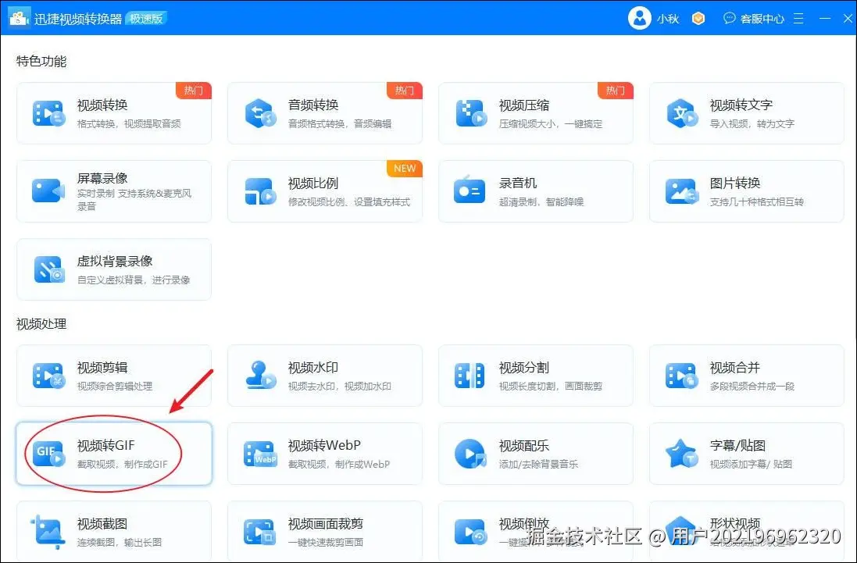857x563 pixels.
Task: Click the 视频添加字幕/贴图 description
Action: (751, 464)
